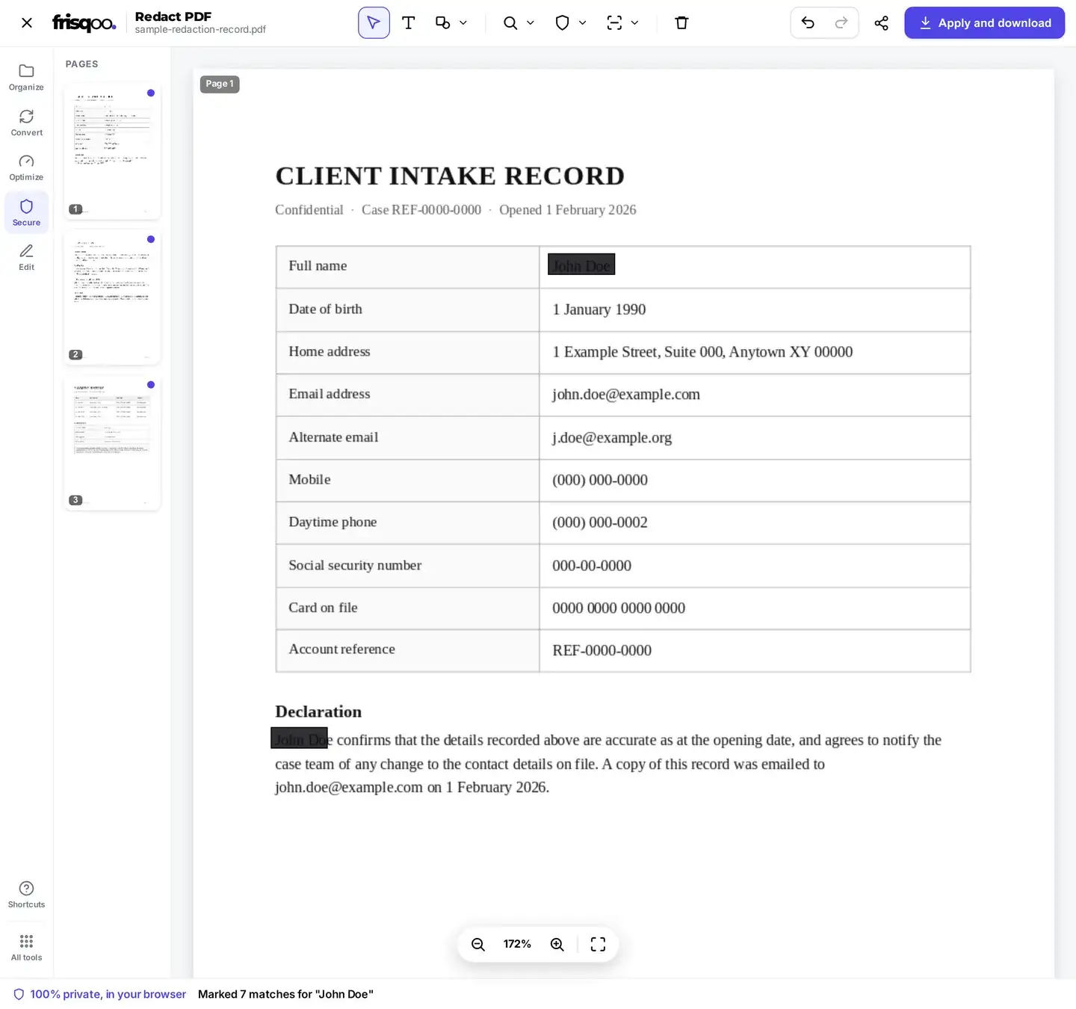Zoom out of the document
1076x1009 pixels.
478,945
